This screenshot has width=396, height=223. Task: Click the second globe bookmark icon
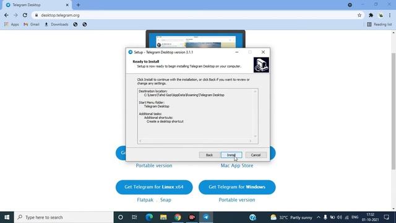(85, 24)
